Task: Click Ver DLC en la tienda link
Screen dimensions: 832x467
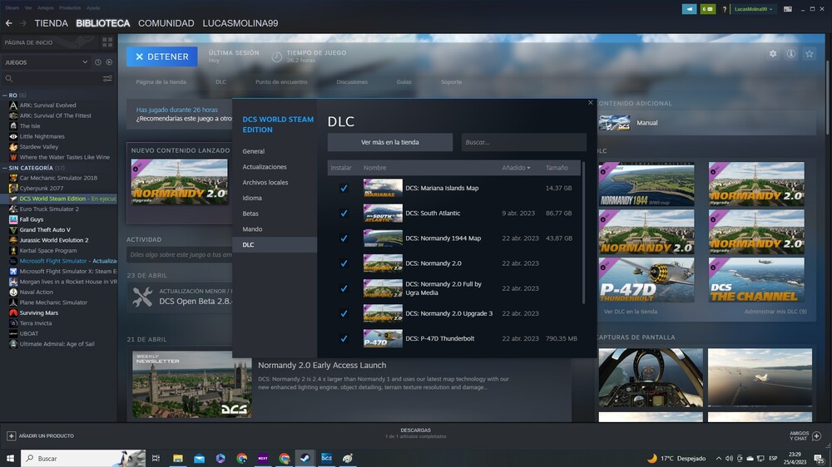Action: [631, 312]
